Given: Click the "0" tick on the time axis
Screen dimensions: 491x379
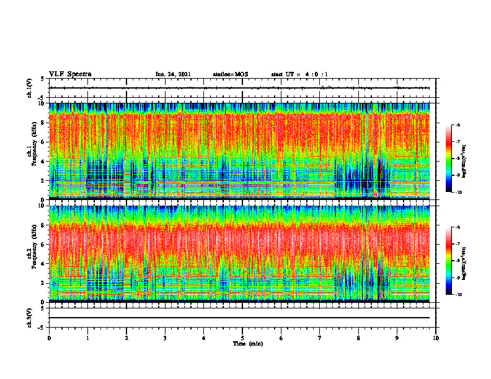Looking at the screenshot, I should point(49,338).
